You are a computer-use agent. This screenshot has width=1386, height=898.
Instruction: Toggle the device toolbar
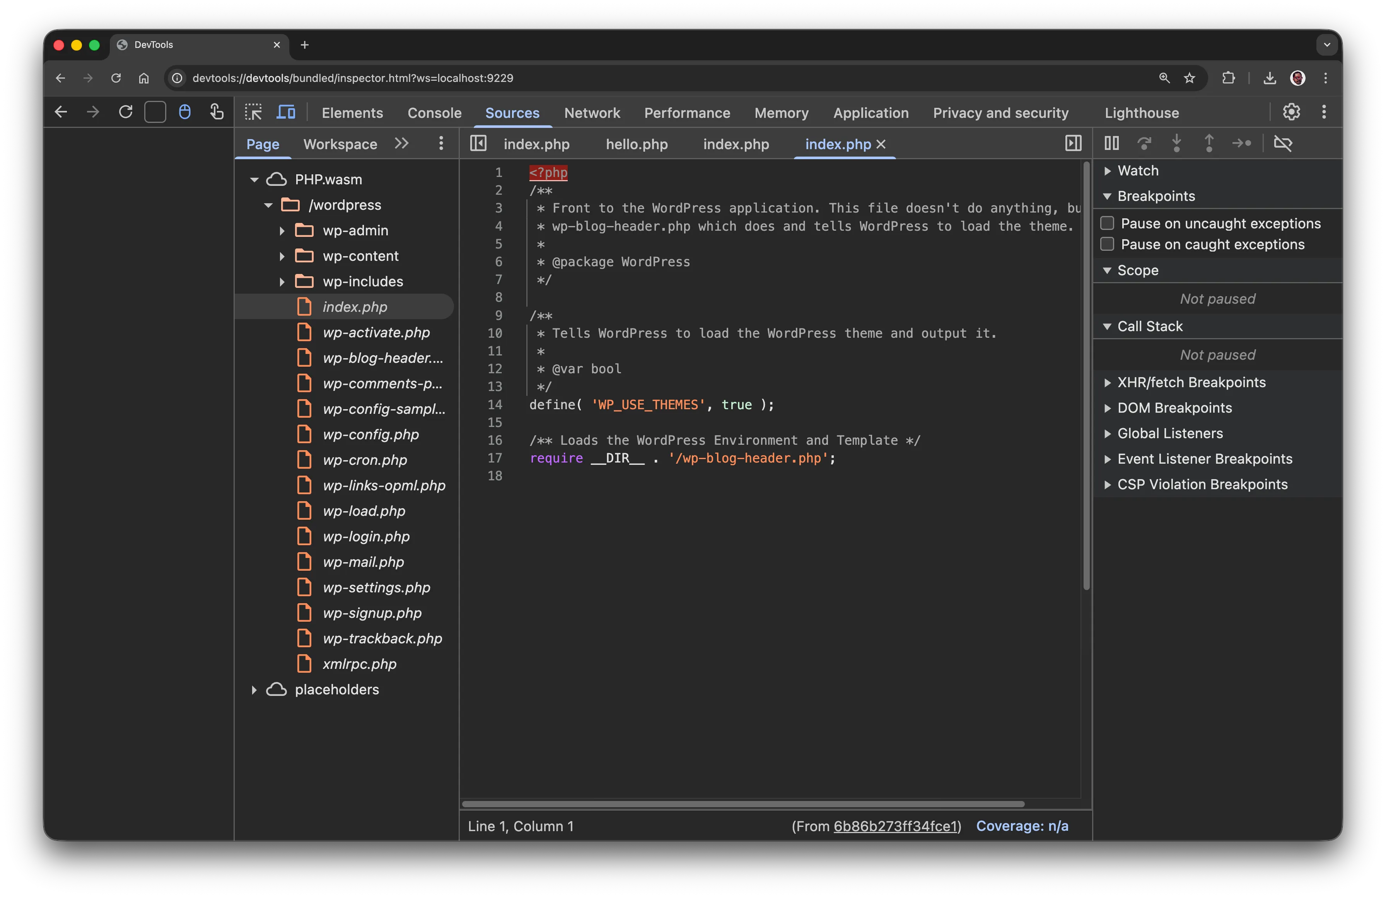coord(285,112)
